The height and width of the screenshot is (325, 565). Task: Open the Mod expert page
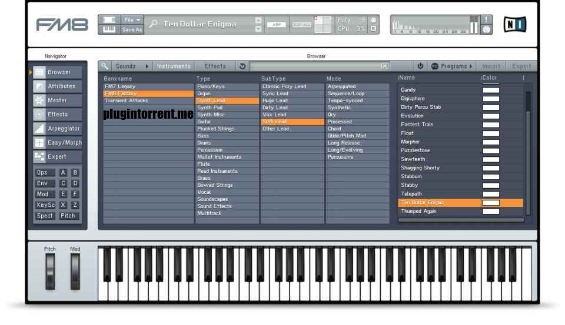[44, 194]
